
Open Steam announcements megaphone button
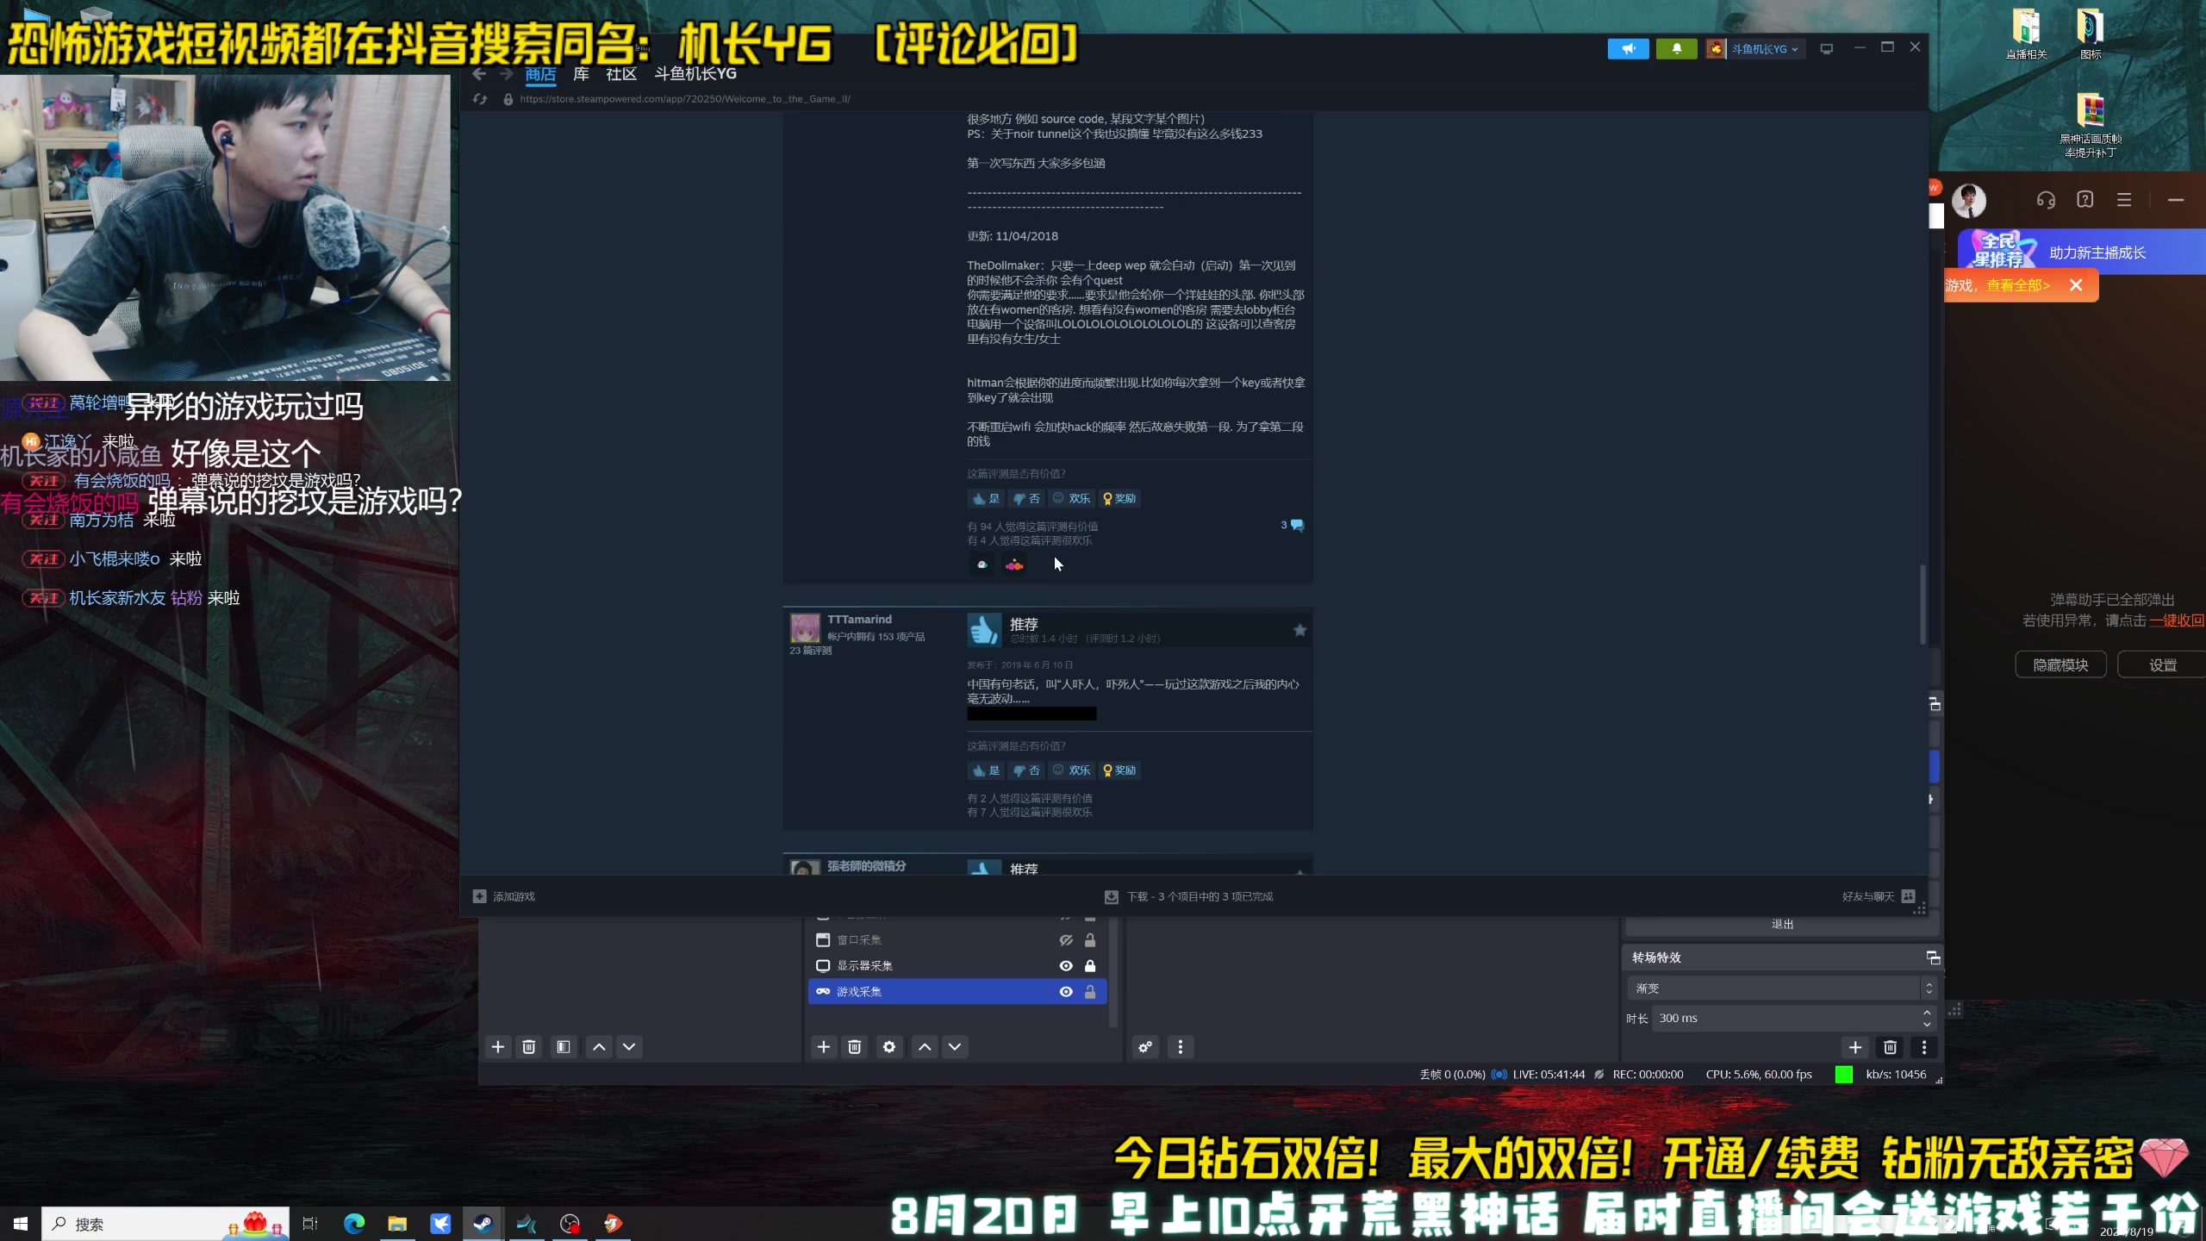1628,49
